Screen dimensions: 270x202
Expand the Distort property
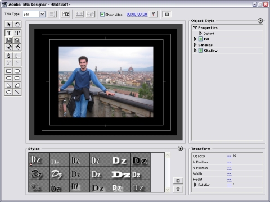(200, 33)
